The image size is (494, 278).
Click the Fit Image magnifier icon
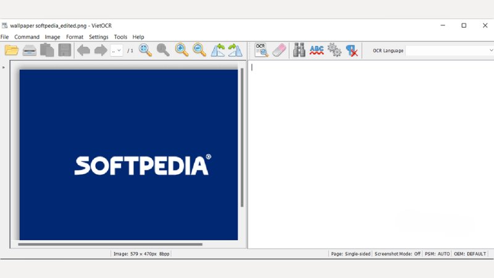(145, 50)
